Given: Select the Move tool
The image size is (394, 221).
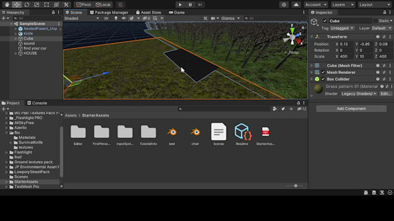Looking at the screenshot, I should point(17,5).
